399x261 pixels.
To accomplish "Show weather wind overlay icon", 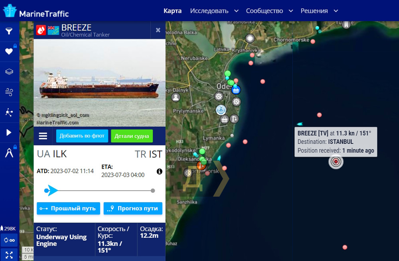I will [9, 92].
